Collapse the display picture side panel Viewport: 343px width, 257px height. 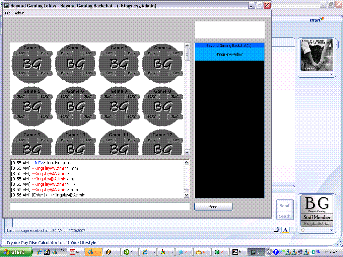[x=337, y=45]
